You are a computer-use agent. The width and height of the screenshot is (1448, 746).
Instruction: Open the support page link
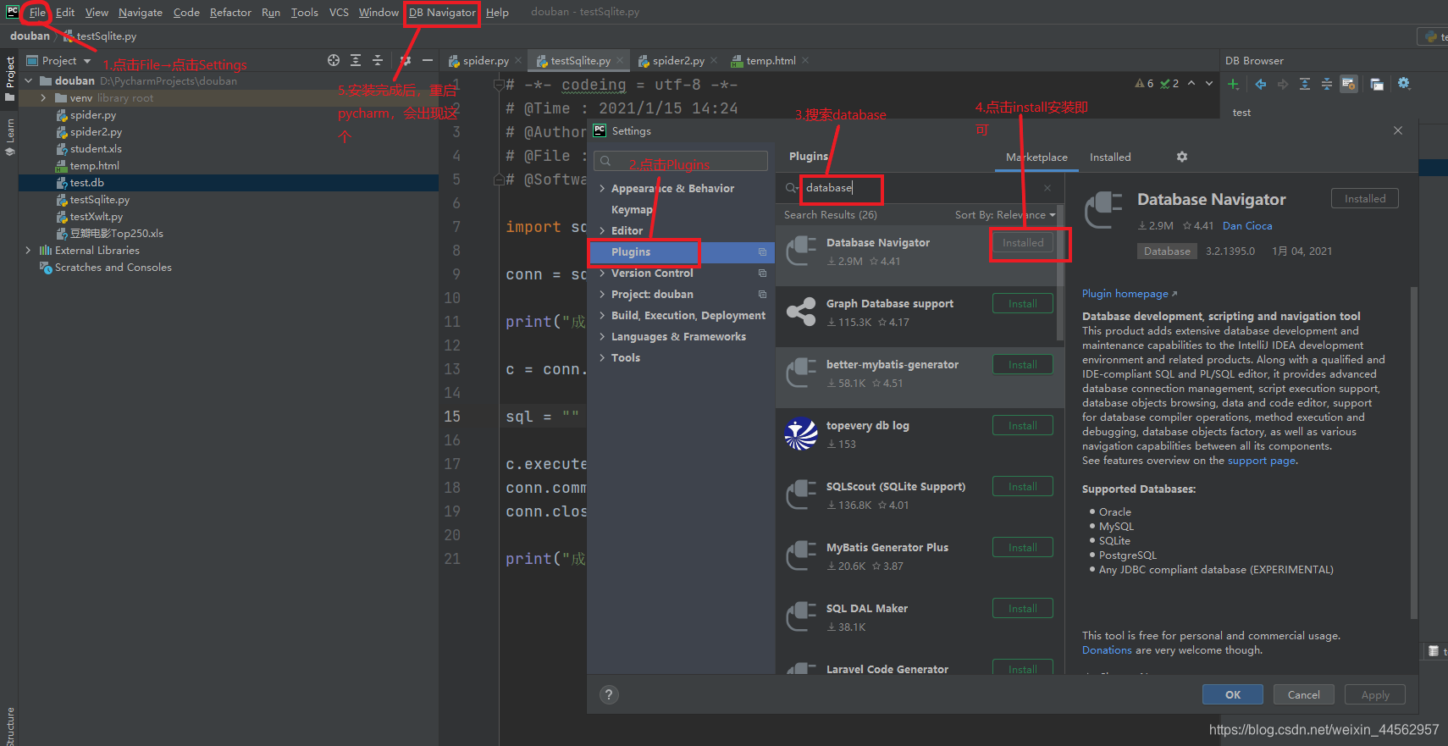1262,460
